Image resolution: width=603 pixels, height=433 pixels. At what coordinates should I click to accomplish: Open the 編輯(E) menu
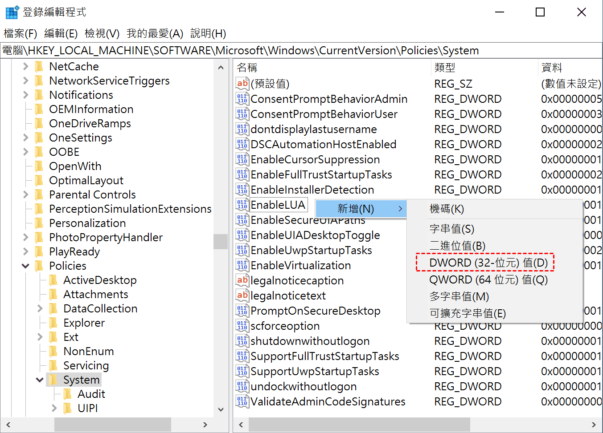[x=61, y=33]
